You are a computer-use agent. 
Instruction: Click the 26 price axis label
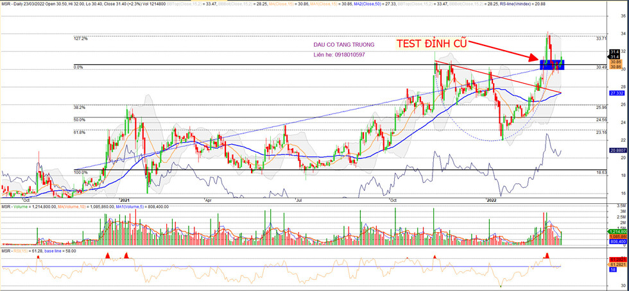(624, 104)
